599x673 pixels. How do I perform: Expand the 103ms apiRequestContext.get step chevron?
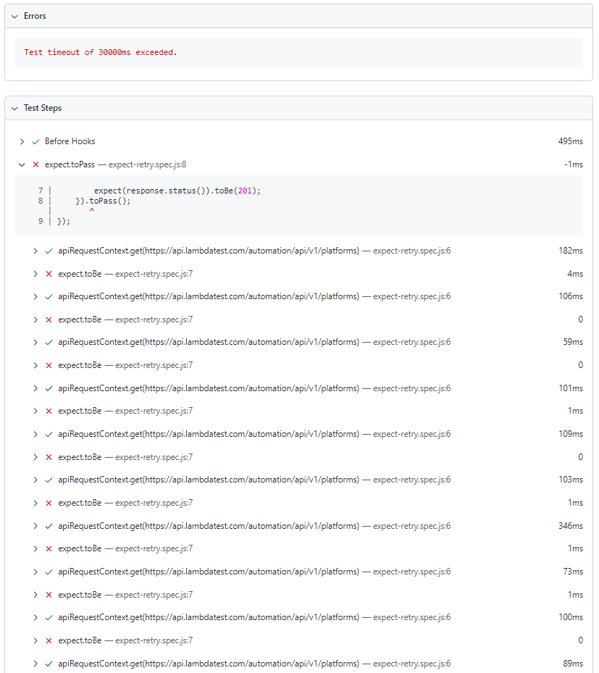[35, 480]
